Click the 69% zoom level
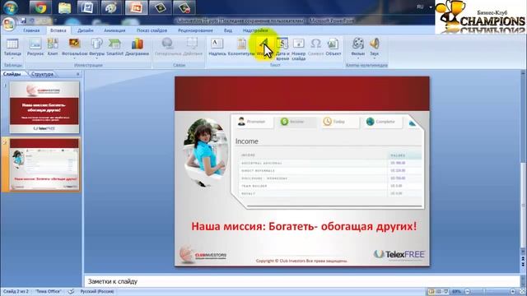The height and width of the screenshot is (296, 527). [456, 291]
